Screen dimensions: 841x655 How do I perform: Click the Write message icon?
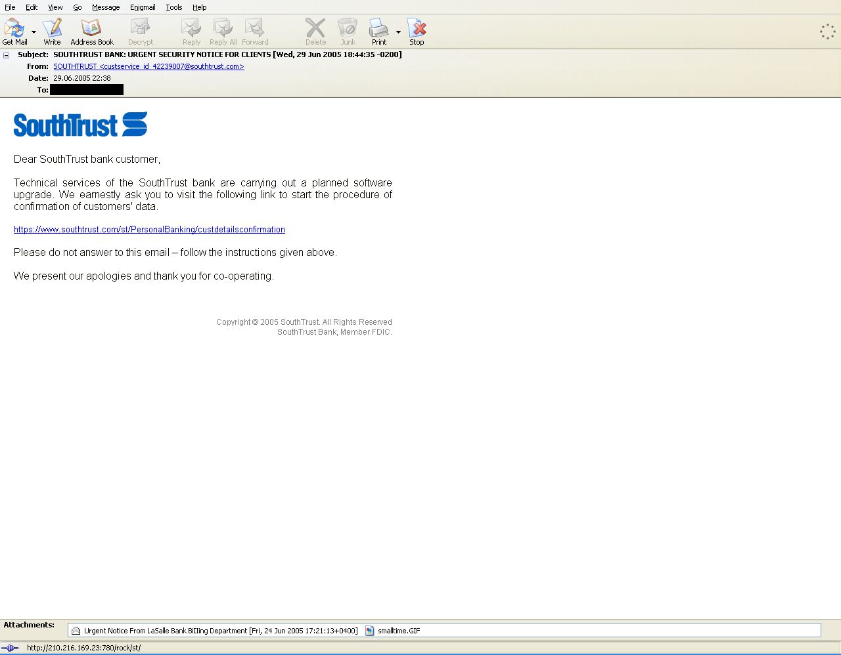tap(52, 31)
